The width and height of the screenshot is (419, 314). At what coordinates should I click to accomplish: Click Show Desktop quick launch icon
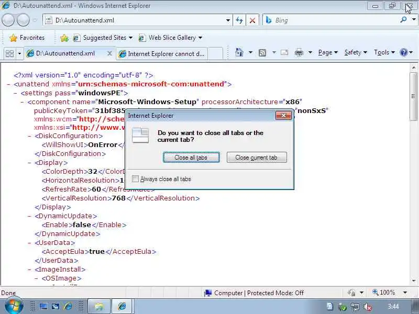point(43,307)
